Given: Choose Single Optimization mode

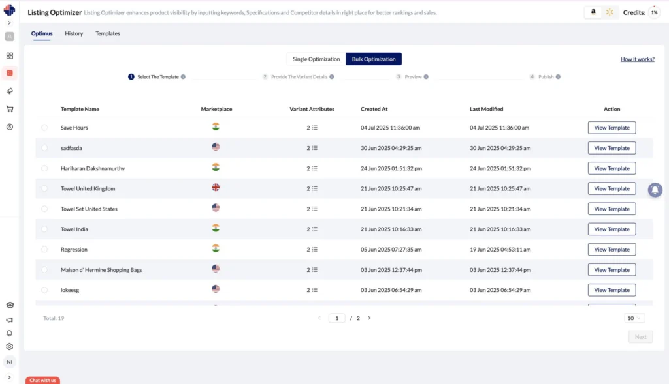Looking at the screenshot, I should tap(316, 59).
